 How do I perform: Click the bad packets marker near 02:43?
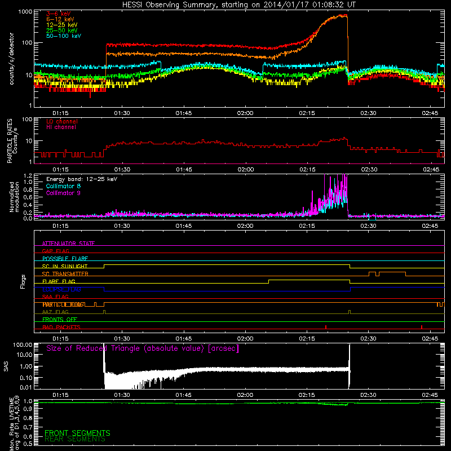422,327
